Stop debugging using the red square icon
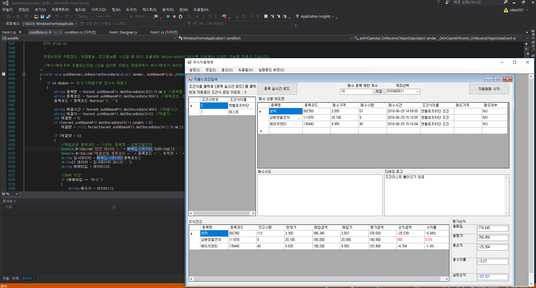Viewport: 536px width, 288px height. pos(174,17)
